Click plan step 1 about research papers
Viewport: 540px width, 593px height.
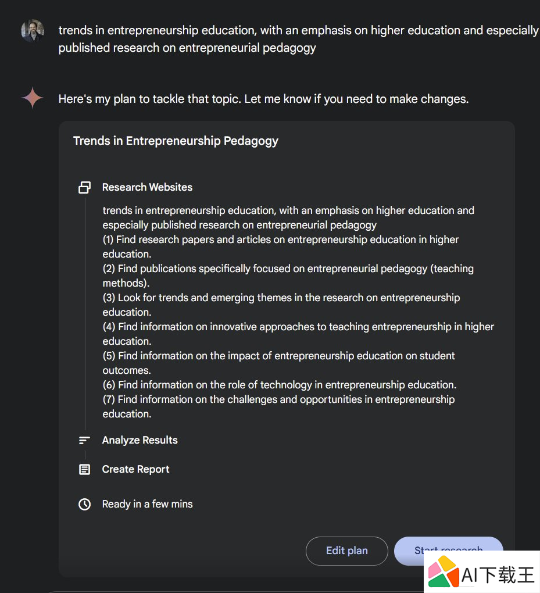(280, 247)
